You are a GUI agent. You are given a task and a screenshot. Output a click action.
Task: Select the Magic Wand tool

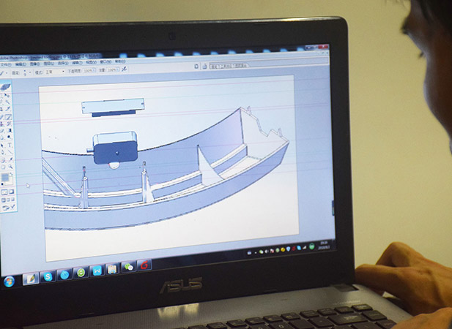pos(7,102)
